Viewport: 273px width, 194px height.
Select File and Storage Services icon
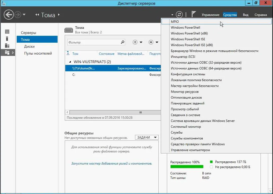[7, 52]
